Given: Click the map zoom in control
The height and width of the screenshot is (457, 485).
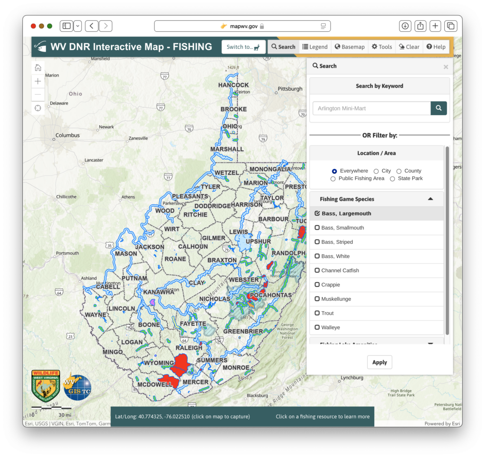Looking at the screenshot, I should (x=37, y=81).
